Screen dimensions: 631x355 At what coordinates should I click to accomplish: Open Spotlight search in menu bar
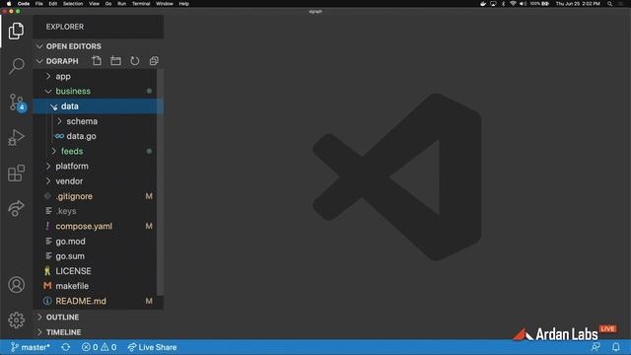click(610, 4)
